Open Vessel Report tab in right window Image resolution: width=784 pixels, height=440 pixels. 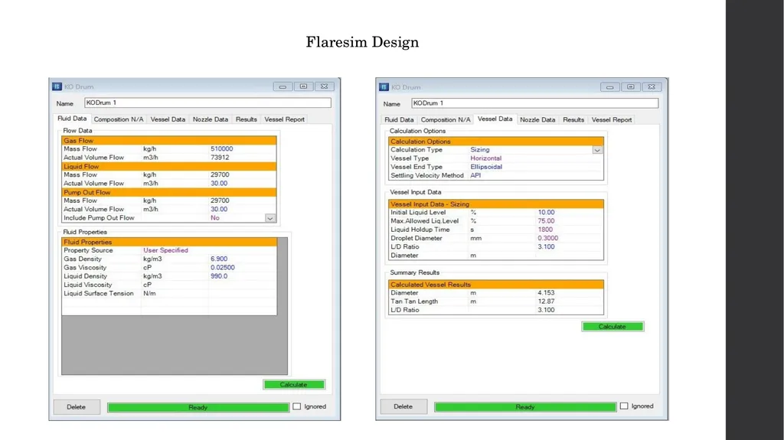pyautogui.click(x=612, y=120)
